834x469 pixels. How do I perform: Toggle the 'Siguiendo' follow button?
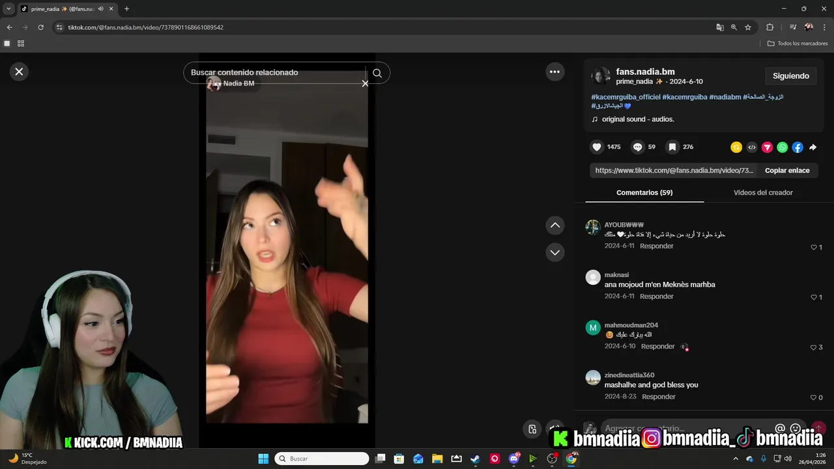coord(791,76)
